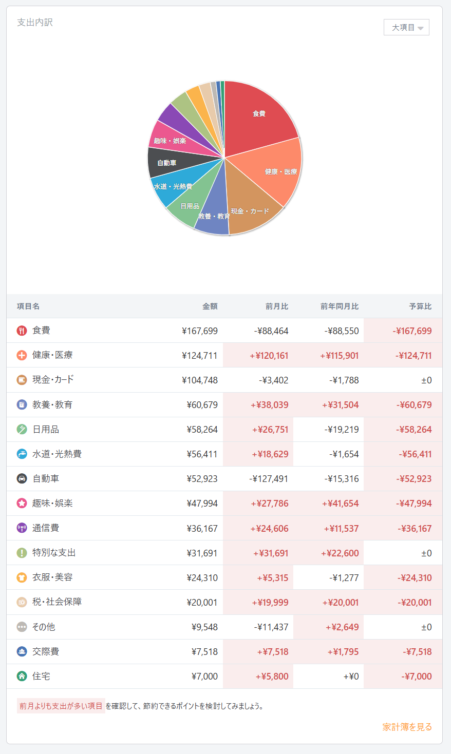The height and width of the screenshot is (754, 451).
Task: Click the 前月比 column header
Action: pos(277,306)
